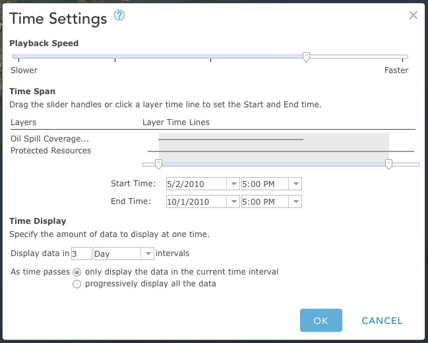
Task: Click the CANCEL button
Action: [x=382, y=321]
